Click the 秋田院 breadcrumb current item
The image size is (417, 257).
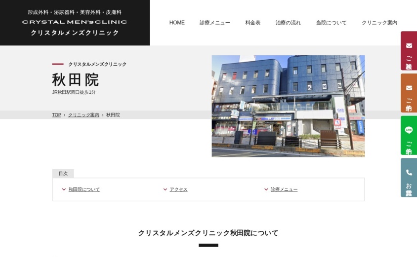click(113, 115)
